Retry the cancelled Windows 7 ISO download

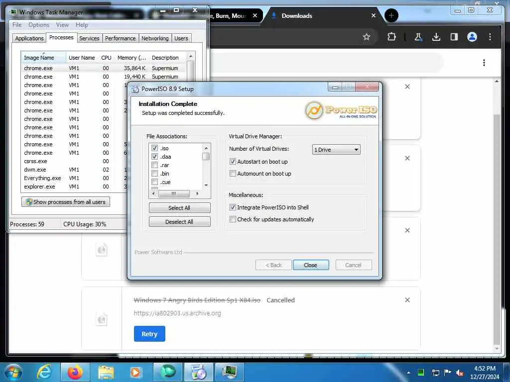(149, 334)
